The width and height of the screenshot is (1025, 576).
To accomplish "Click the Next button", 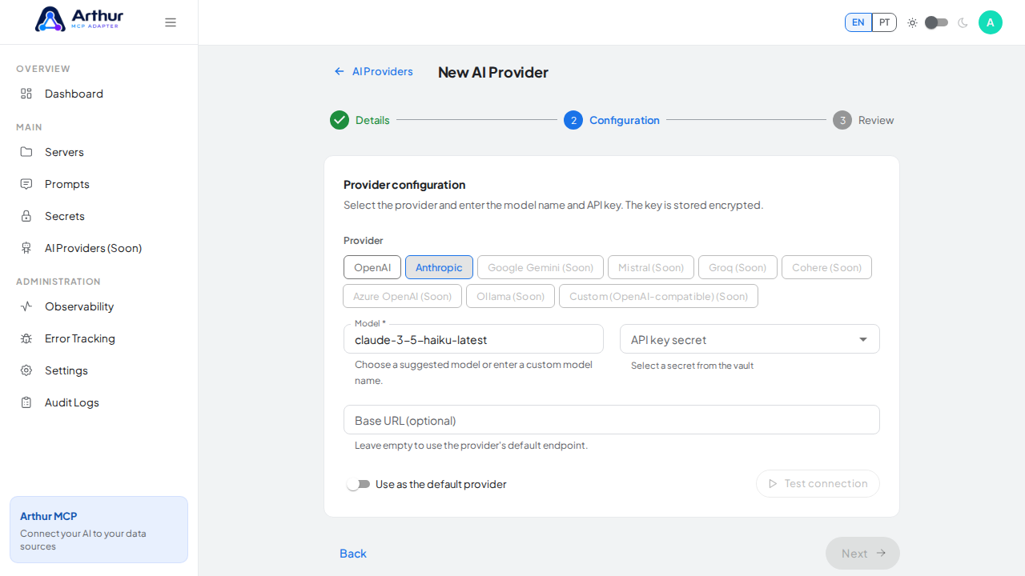I will 862,554.
